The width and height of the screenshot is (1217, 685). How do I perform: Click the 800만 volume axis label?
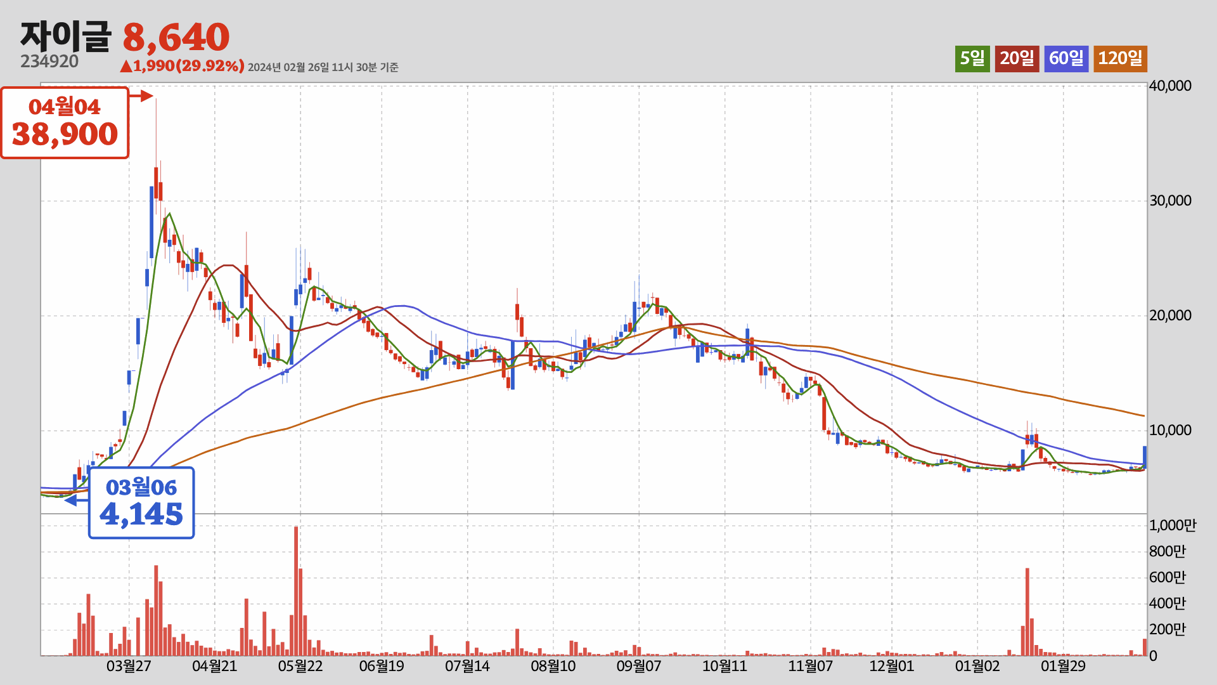pyautogui.click(x=1168, y=551)
